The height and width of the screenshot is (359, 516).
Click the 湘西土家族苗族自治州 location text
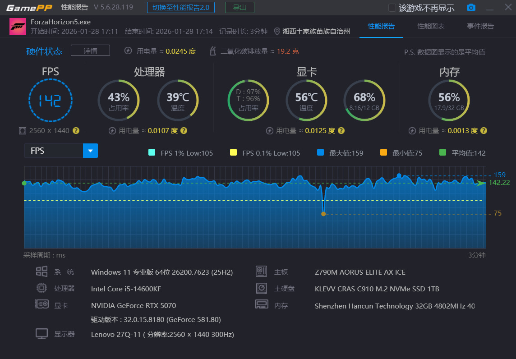(316, 31)
